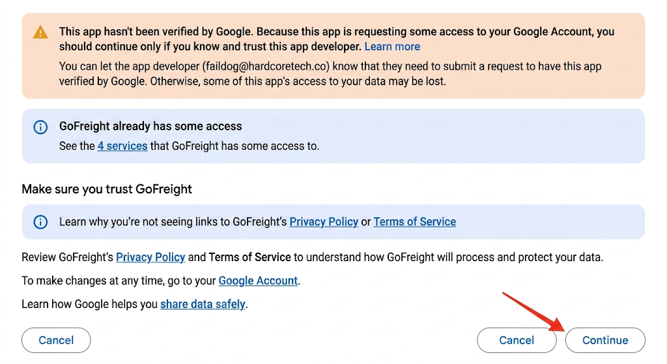Open the 'Learn more' link in the warning banner
The image size is (667, 364).
[391, 46]
